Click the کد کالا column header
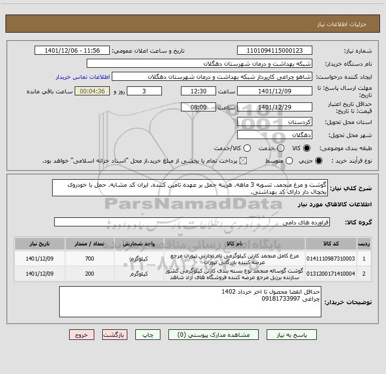This screenshot has width=386, height=374. [331, 244]
